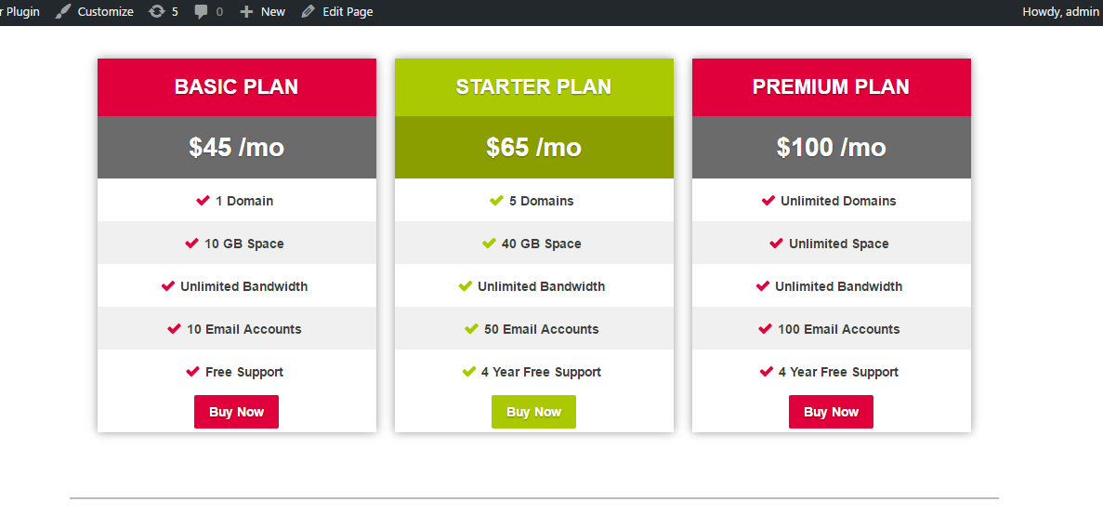This screenshot has width=1103, height=515.
Task: Click the green checkmark beside 40 GB Space
Action: pyautogui.click(x=489, y=244)
